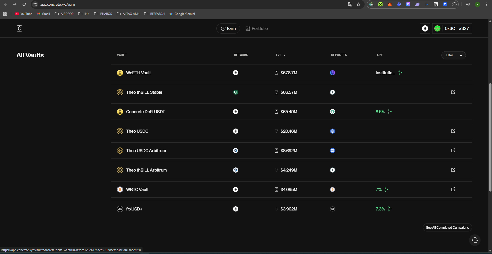Click the green wallet avatar icon
Image resolution: width=492 pixels, height=254 pixels.
437,28
